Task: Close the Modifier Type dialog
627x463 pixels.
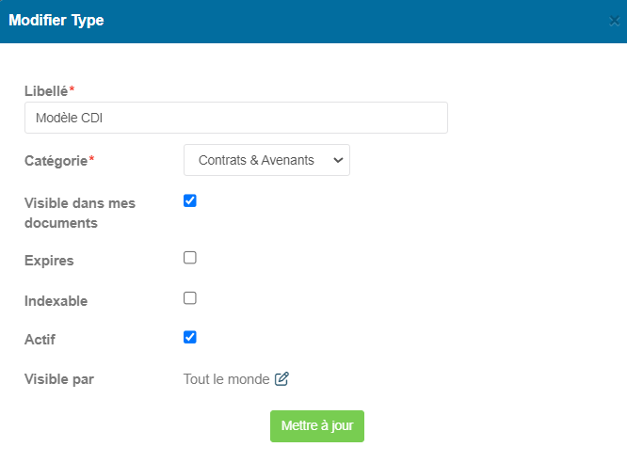Action: (614, 21)
